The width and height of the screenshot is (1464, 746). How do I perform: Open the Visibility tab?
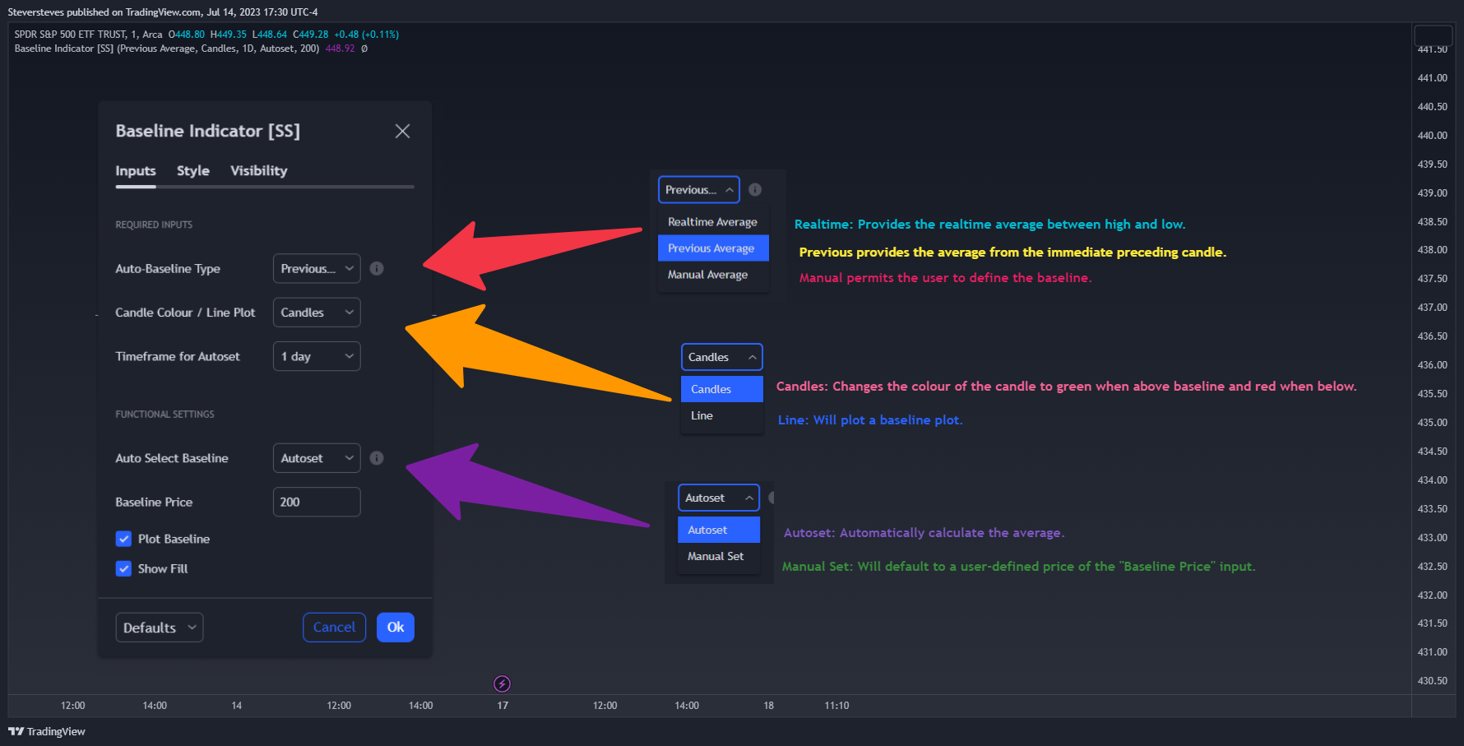[x=259, y=171]
